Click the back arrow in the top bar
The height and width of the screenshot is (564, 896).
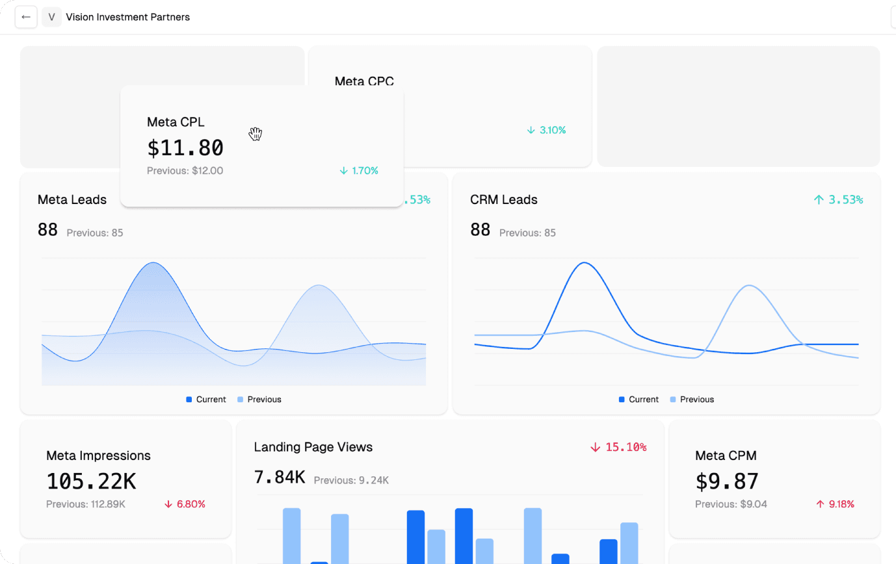point(26,17)
